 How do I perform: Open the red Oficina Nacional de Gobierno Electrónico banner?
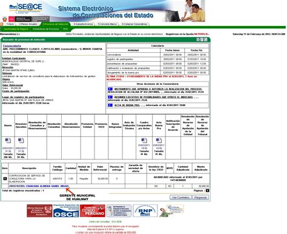pyautogui.click(x=39, y=211)
